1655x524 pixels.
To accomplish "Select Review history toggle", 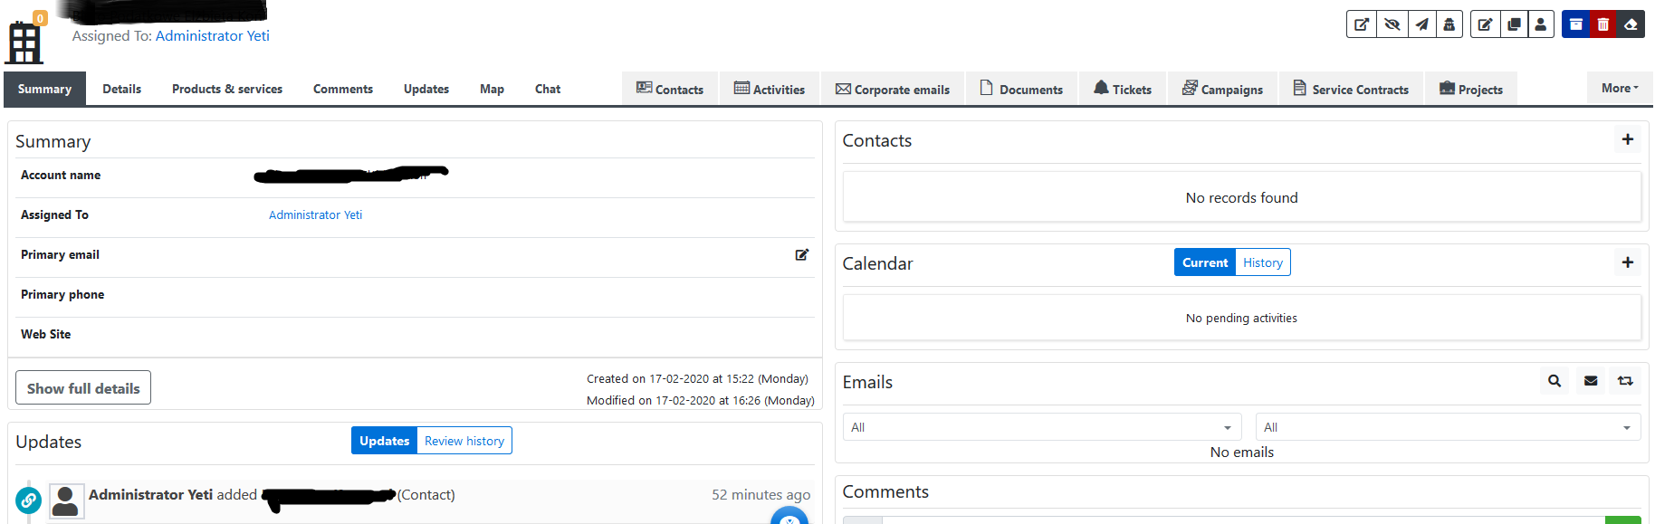I will (x=464, y=441).
